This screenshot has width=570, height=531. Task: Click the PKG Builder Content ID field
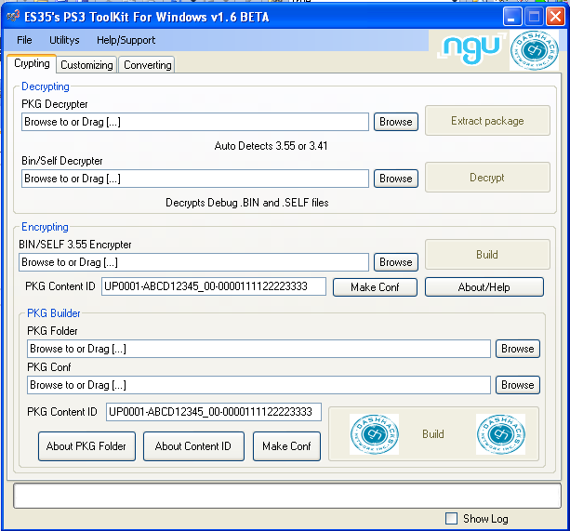coord(214,412)
